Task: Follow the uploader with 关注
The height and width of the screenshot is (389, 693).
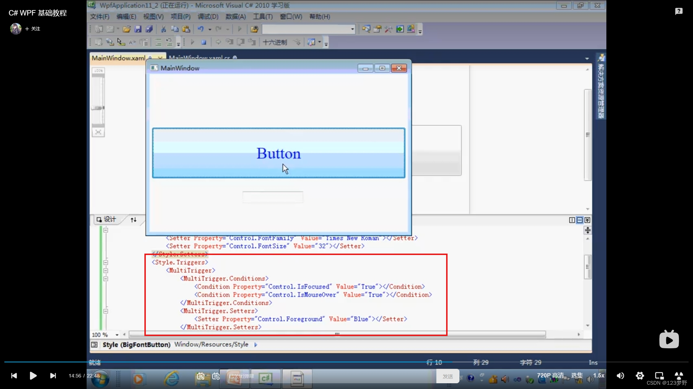Action: point(32,29)
